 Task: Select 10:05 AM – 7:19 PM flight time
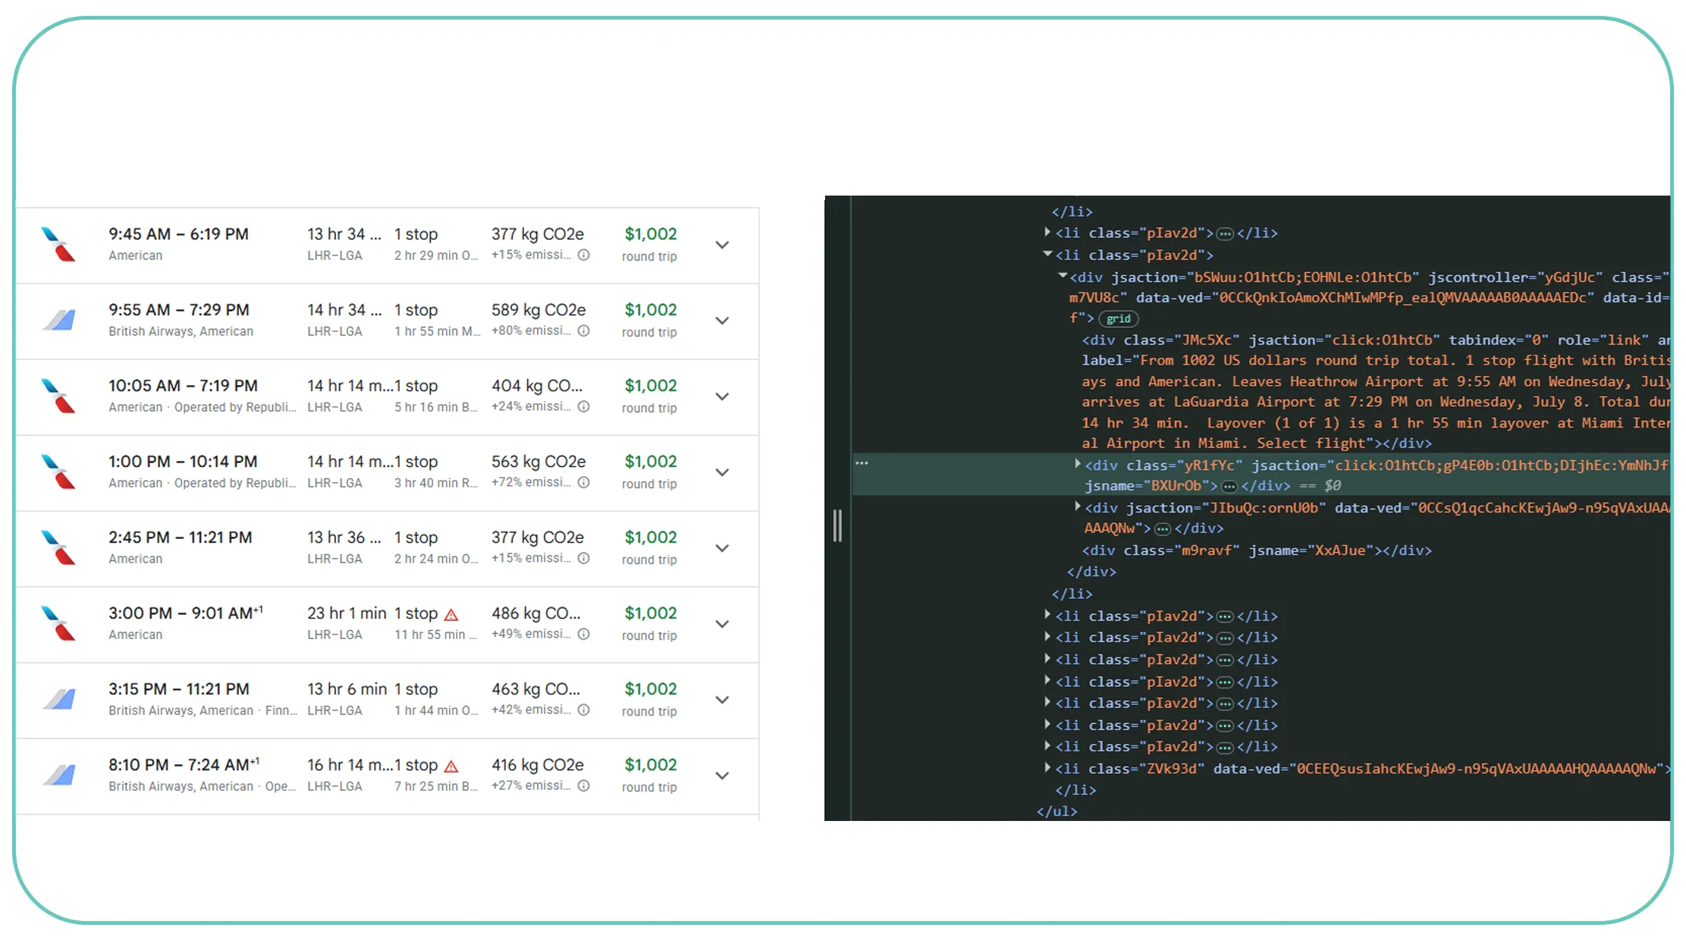[x=183, y=386]
